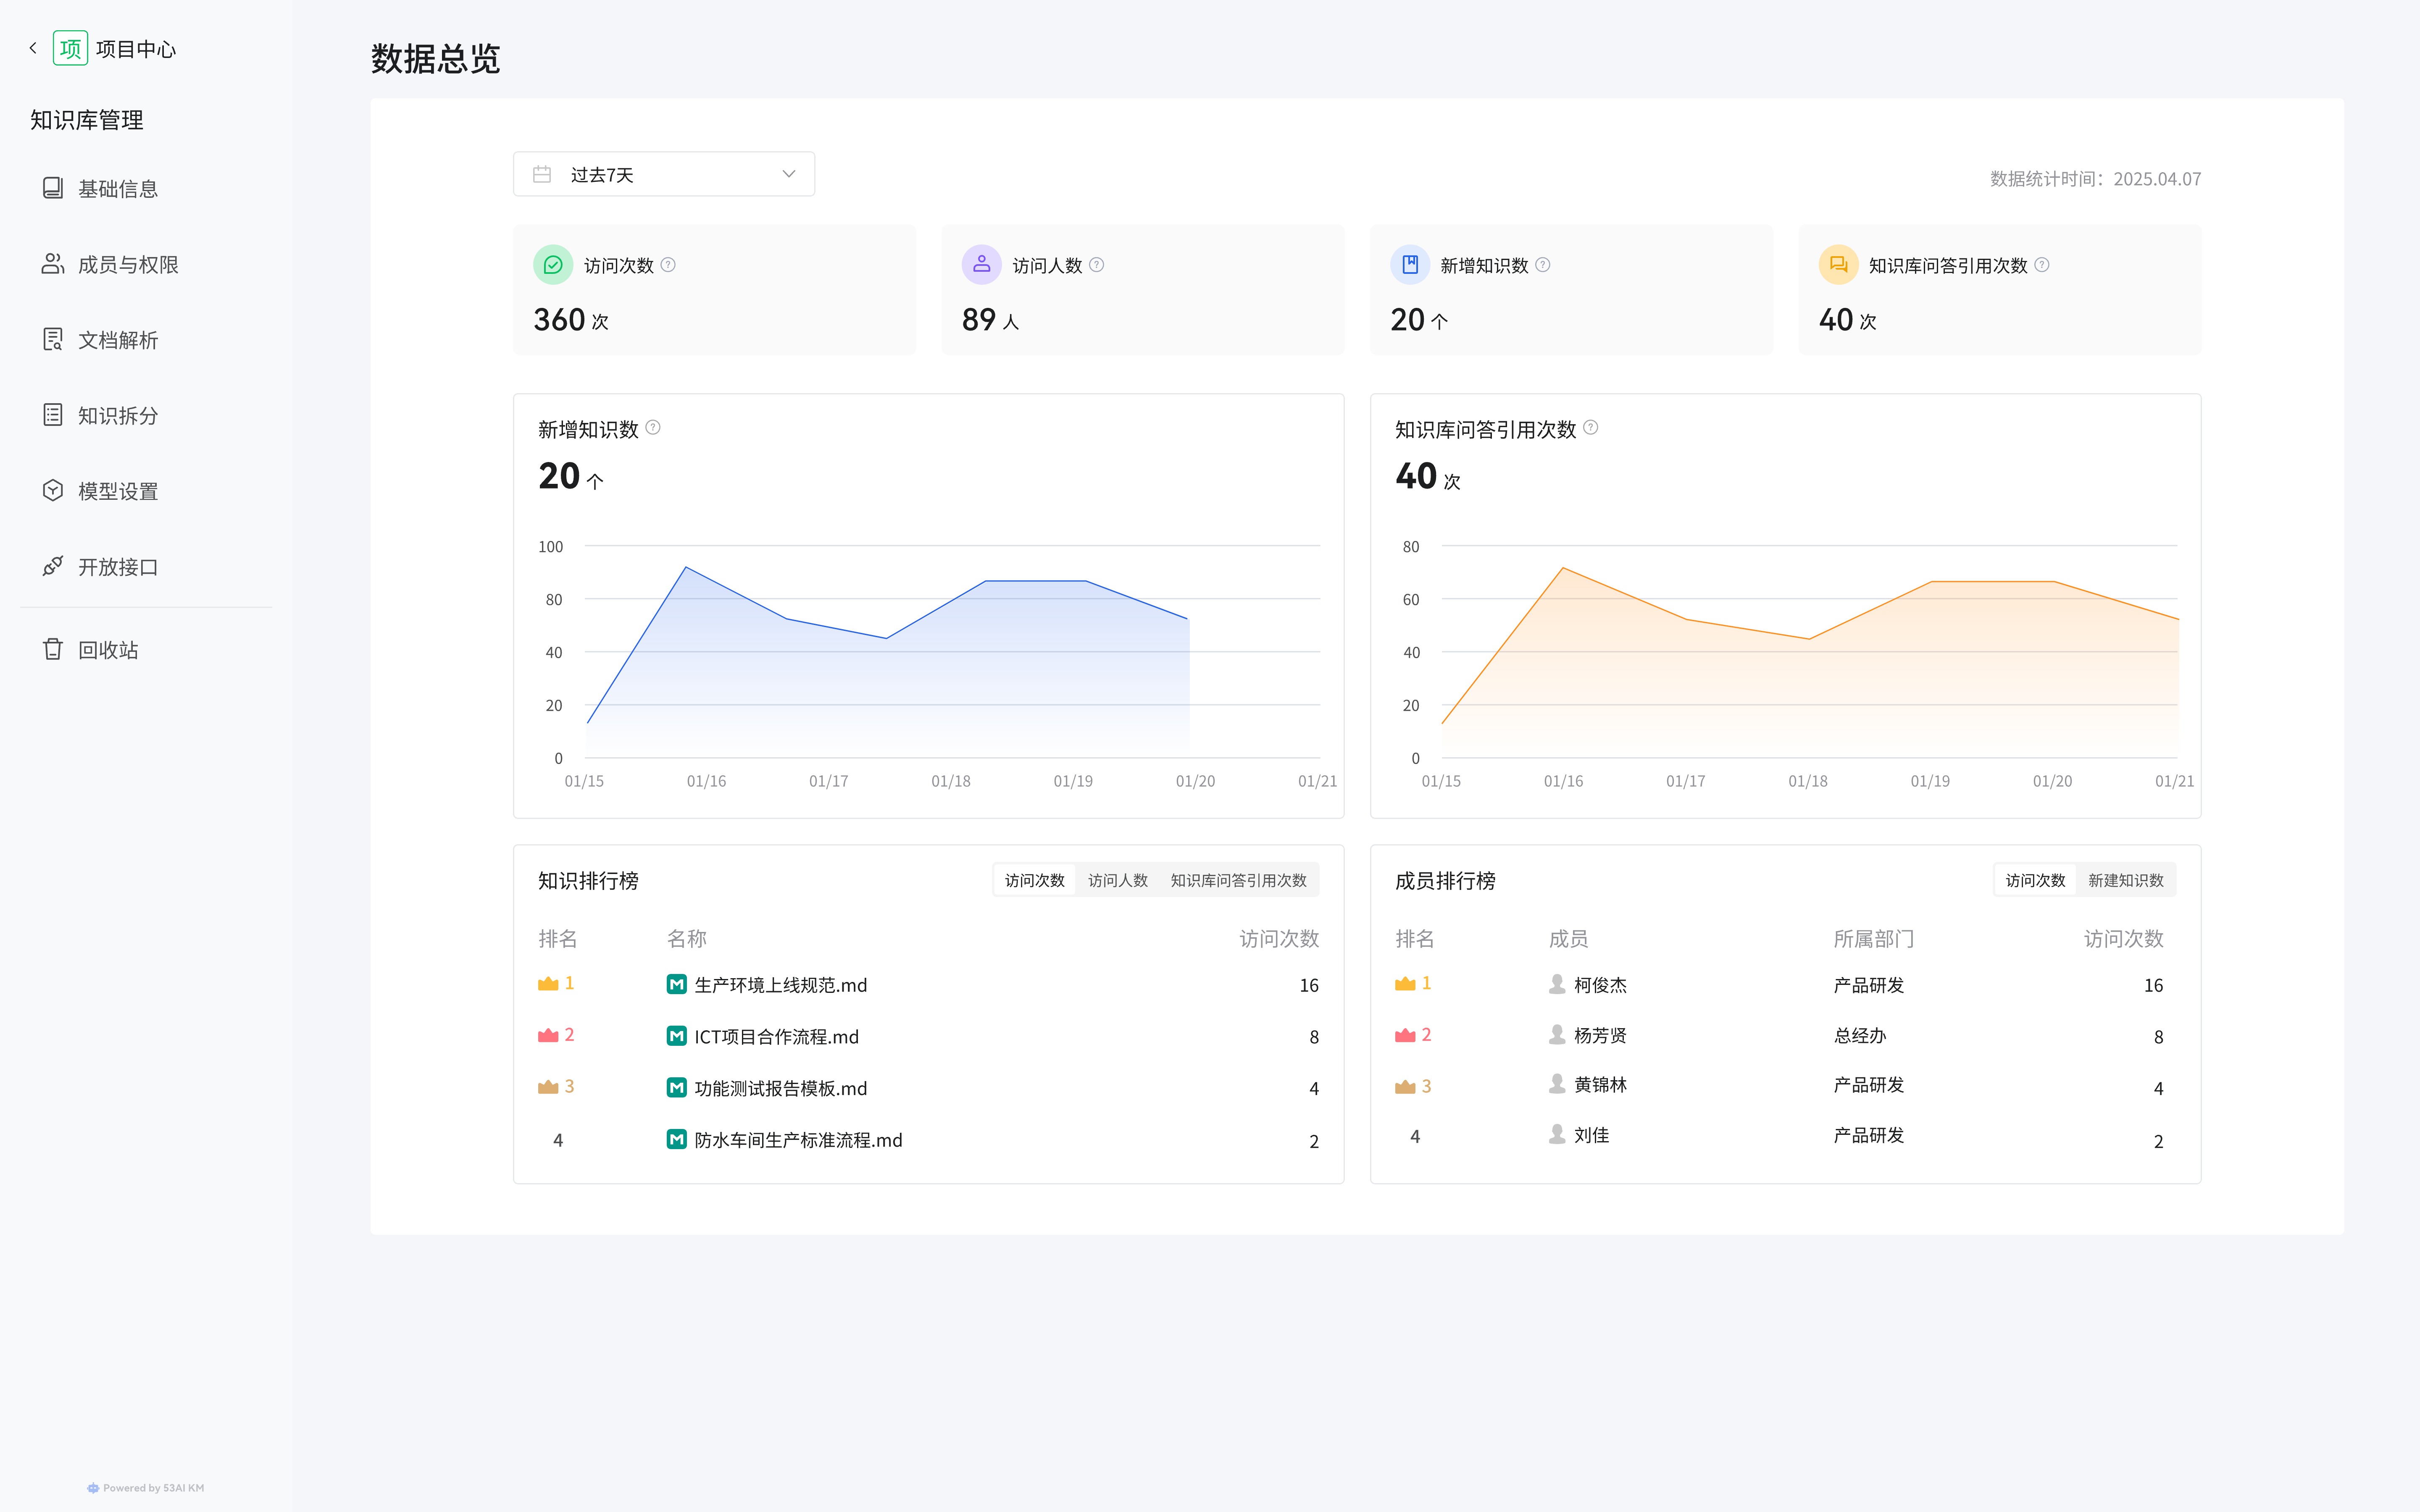Click the help icon next to 访问次数 card
Screen dimensions: 2420x1512
(669, 265)
